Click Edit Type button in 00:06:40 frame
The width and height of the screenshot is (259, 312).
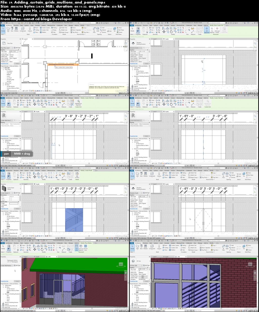pyautogui.click(x=17, y=193)
